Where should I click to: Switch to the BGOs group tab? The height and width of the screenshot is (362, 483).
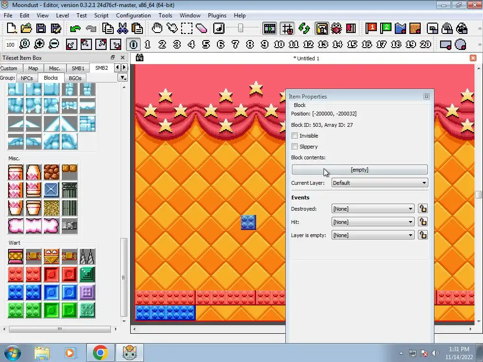[x=75, y=78]
